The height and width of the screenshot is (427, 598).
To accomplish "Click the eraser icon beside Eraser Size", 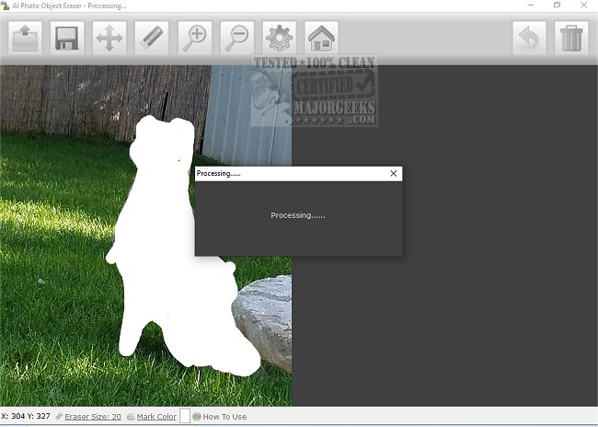I will [59, 416].
